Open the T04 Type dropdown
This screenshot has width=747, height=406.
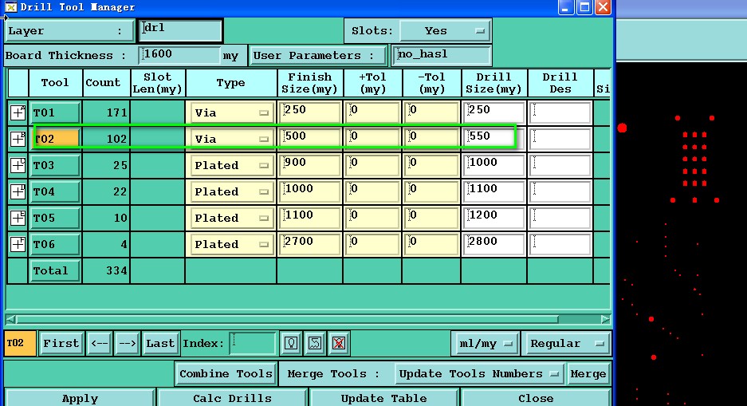[x=230, y=191]
